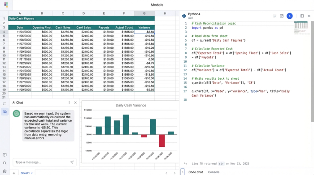Close the Python4 code editor panel
Screen dimensions: 314x175
click(x=309, y=16)
